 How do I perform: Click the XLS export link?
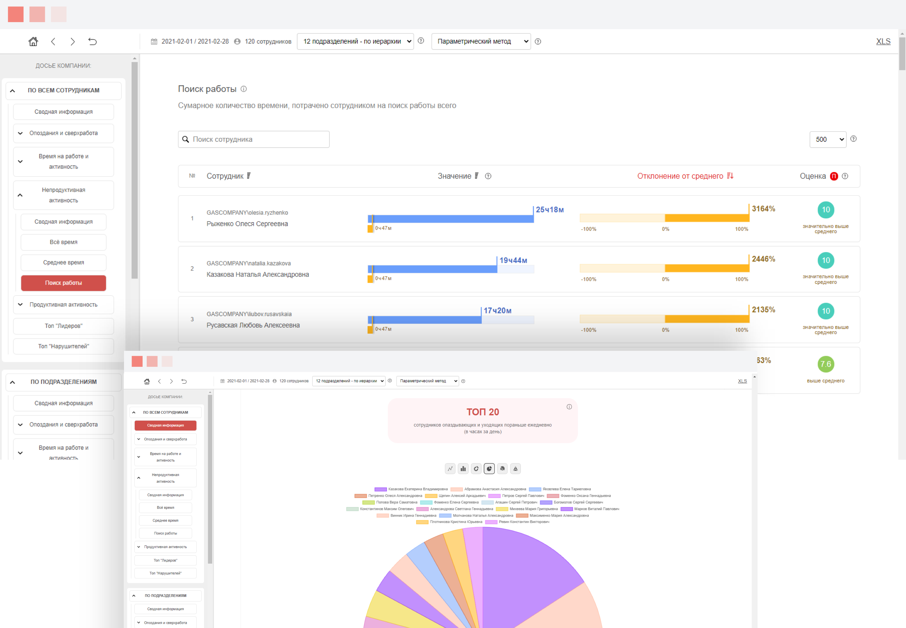click(883, 41)
